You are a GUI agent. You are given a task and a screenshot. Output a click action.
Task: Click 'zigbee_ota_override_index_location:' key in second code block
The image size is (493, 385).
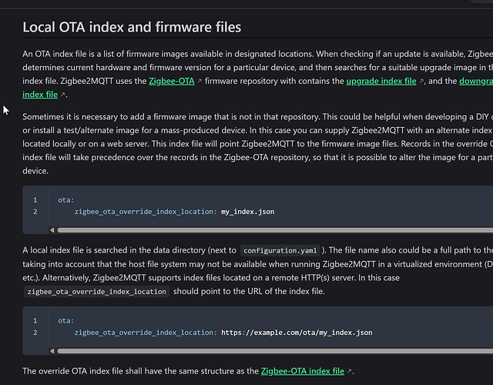point(146,333)
